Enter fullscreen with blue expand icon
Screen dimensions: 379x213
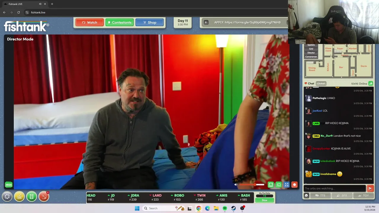[x=287, y=185]
